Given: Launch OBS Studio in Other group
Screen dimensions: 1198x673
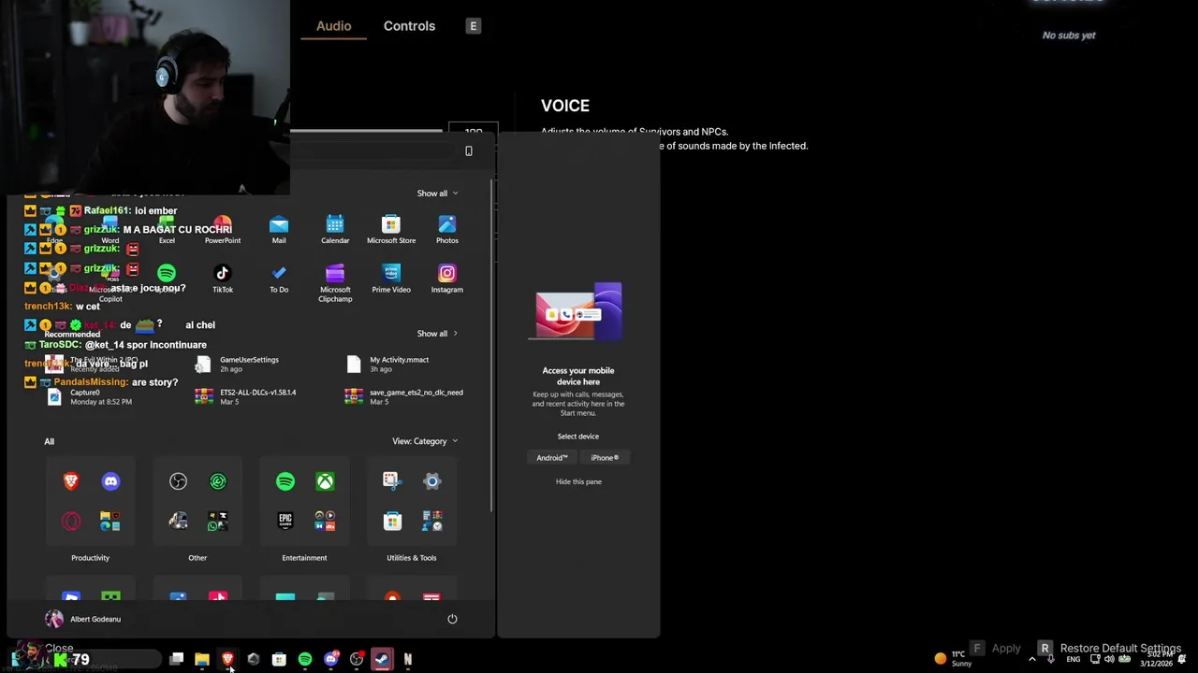Looking at the screenshot, I should click(x=178, y=481).
